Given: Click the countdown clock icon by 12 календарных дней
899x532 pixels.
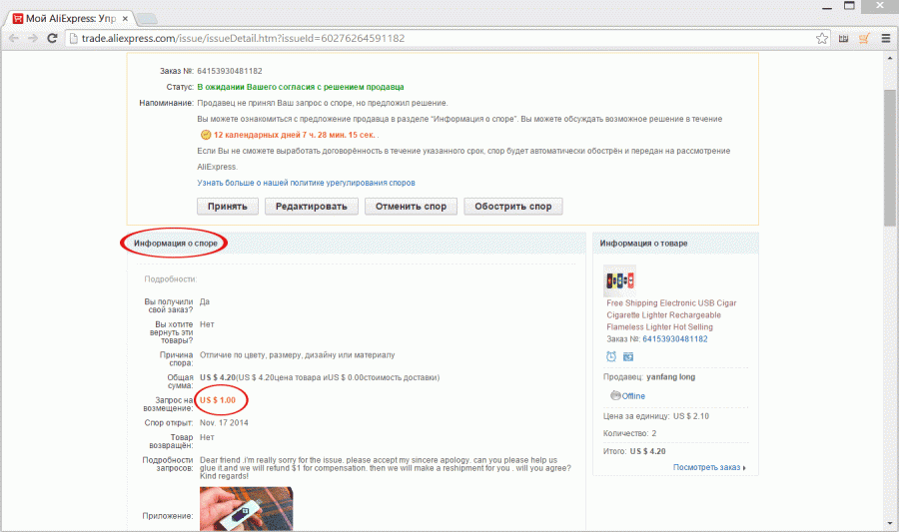Looking at the screenshot, I should [x=205, y=135].
